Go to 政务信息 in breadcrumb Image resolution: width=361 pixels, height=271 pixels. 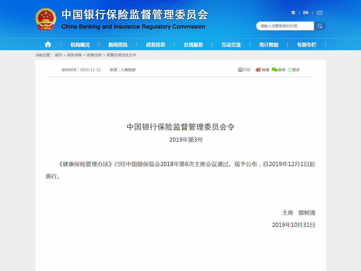tap(75, 55)
